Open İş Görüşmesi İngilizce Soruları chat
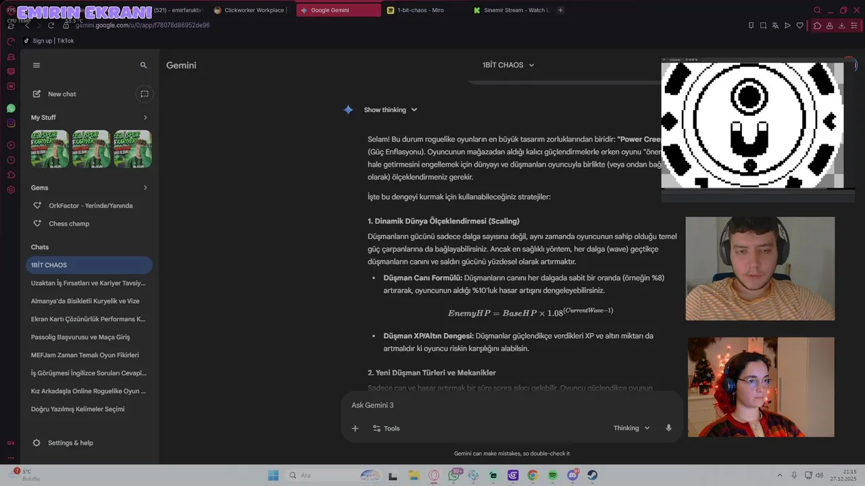Viewport: 865px width, 486px height. point(89,373)
